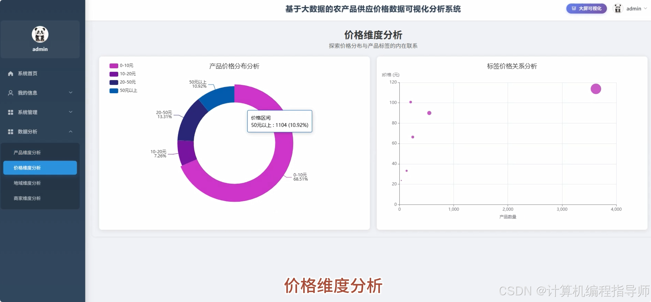Open the admin account dropdown
651x302 pixels.
pyautogui.click(x=635, y=8)
